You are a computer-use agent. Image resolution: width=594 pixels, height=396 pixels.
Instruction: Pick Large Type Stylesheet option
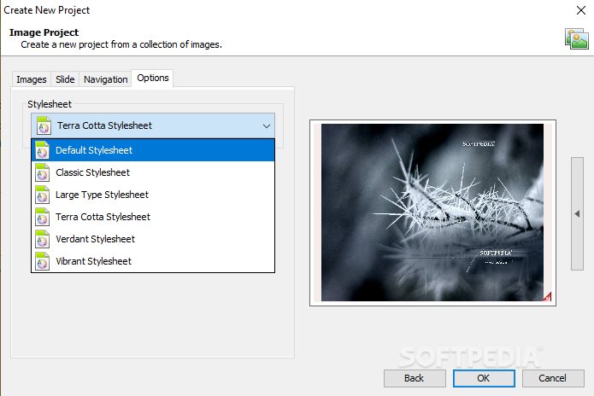tap(153, 195)
